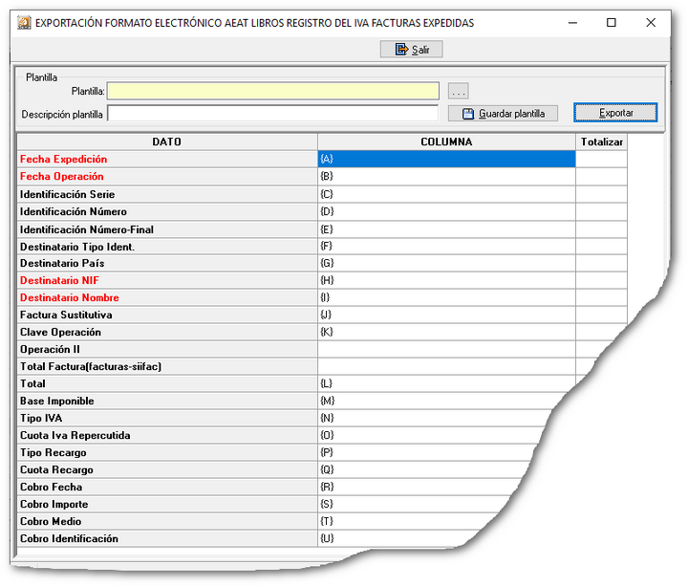This screenshot has height=587, width=688.
Task: Select the Destinatario Tipo Ident. row label
Action: [x=167, y=247]
